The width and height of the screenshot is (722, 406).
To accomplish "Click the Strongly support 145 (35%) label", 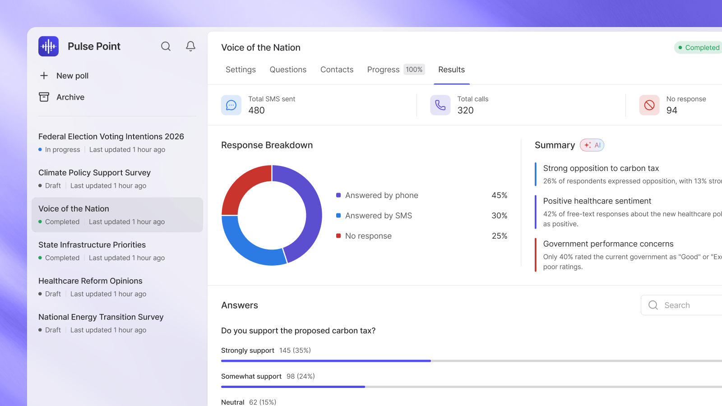I will pos(266,351).
